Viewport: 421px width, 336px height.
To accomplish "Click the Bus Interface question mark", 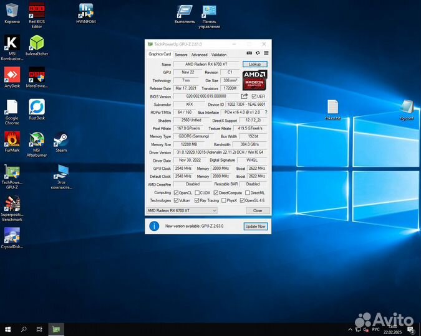I will (266, 112).
